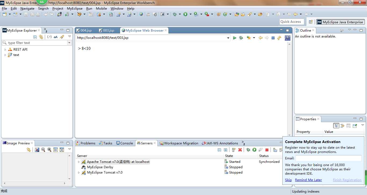The image size is (367, 195).
Task: Open MyEclipse Explorer view menu triangle
Action: pyautogui.click(x=70, y=36)
